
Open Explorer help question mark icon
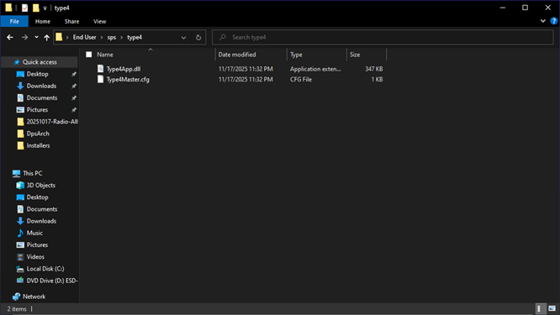click(553, 21)
